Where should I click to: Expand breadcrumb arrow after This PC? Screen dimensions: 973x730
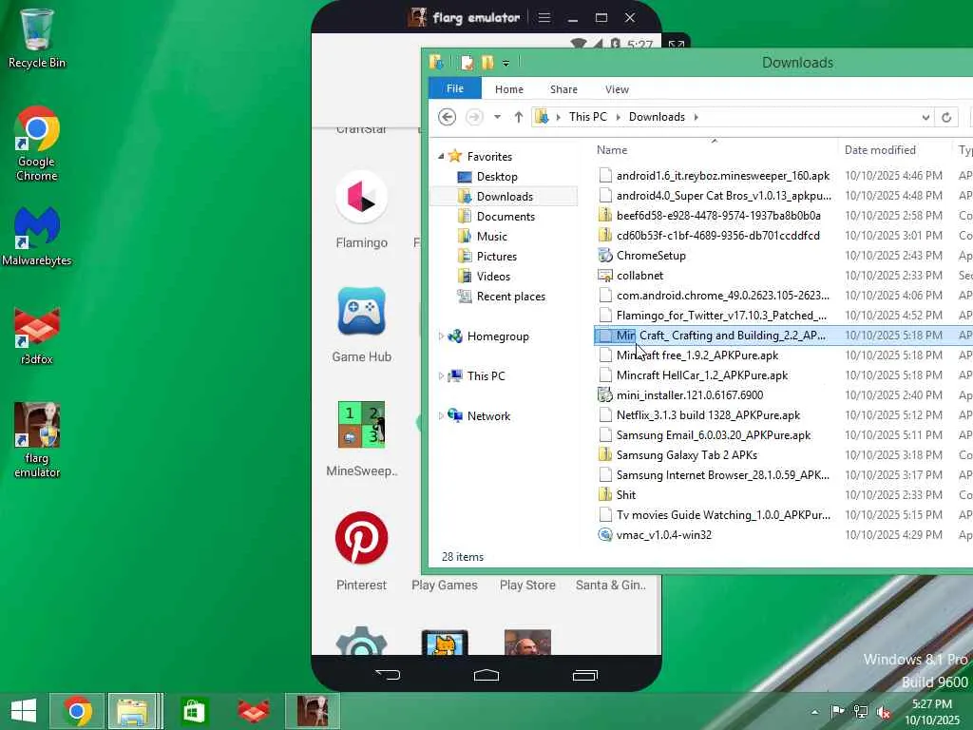[618, 117]
